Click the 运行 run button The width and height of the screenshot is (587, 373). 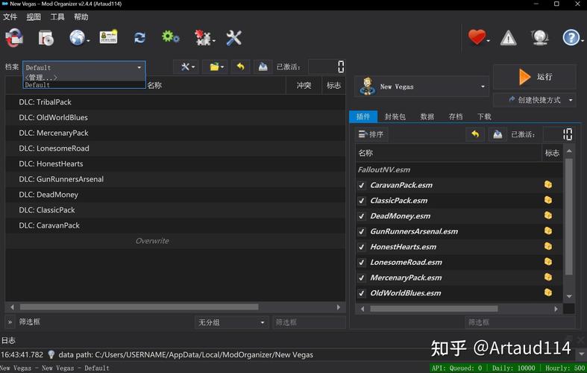point(534,77)
